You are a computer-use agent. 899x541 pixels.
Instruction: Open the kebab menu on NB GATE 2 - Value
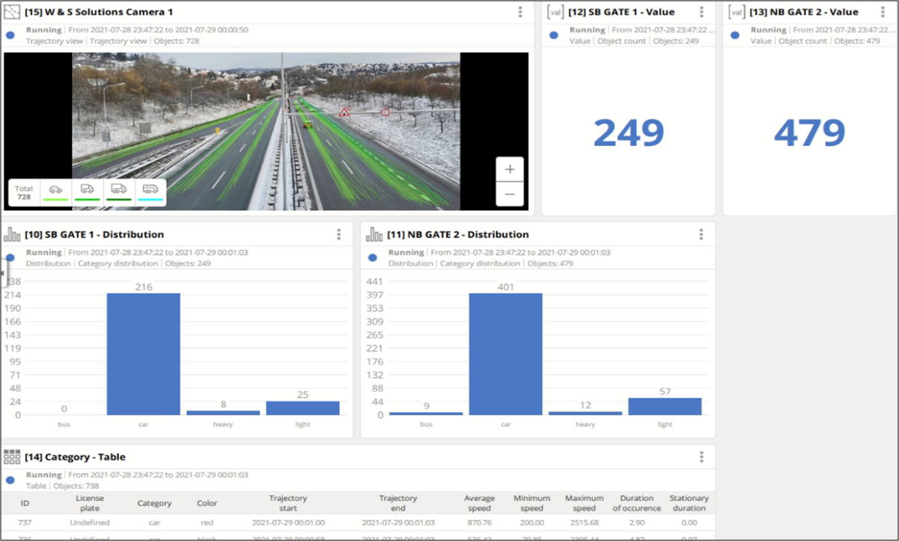coord(883,11)
